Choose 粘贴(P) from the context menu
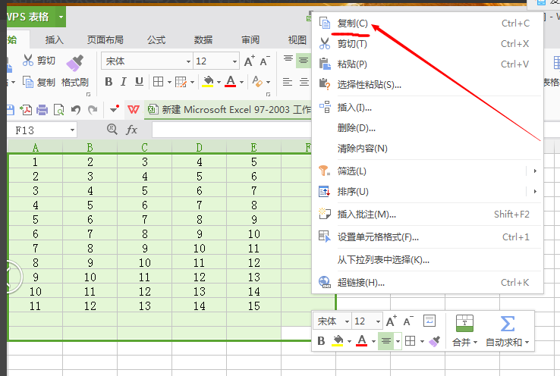560x376 pixels. coord(428,64)
